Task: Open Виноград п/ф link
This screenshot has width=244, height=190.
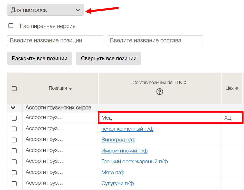Action: [118, 140]
